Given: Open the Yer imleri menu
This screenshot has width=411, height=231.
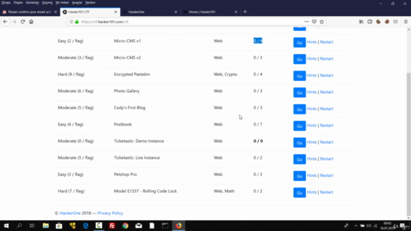Looking at the screenshot, I should point(62,3).
